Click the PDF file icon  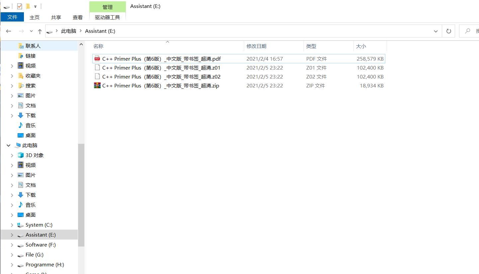(97, 59)
